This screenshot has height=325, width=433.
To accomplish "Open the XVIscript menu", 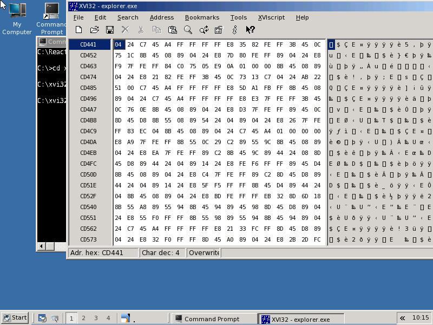I will [271, 17].
